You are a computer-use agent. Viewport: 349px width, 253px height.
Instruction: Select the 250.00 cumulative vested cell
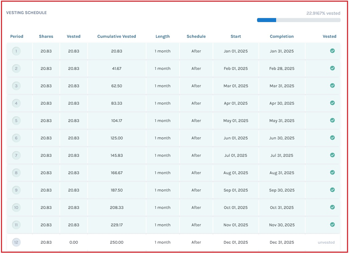tap(116, 242)
